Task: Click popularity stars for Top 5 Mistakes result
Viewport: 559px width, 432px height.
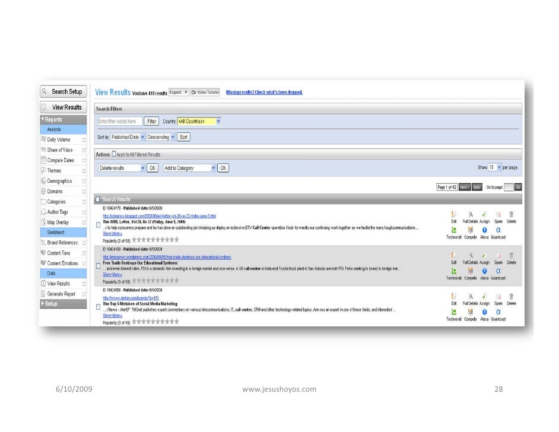Action: tap(155, 322)
